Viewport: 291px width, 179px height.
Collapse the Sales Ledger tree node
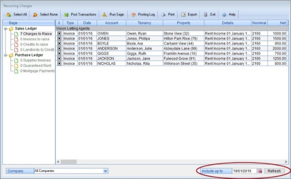pos(6,29)
